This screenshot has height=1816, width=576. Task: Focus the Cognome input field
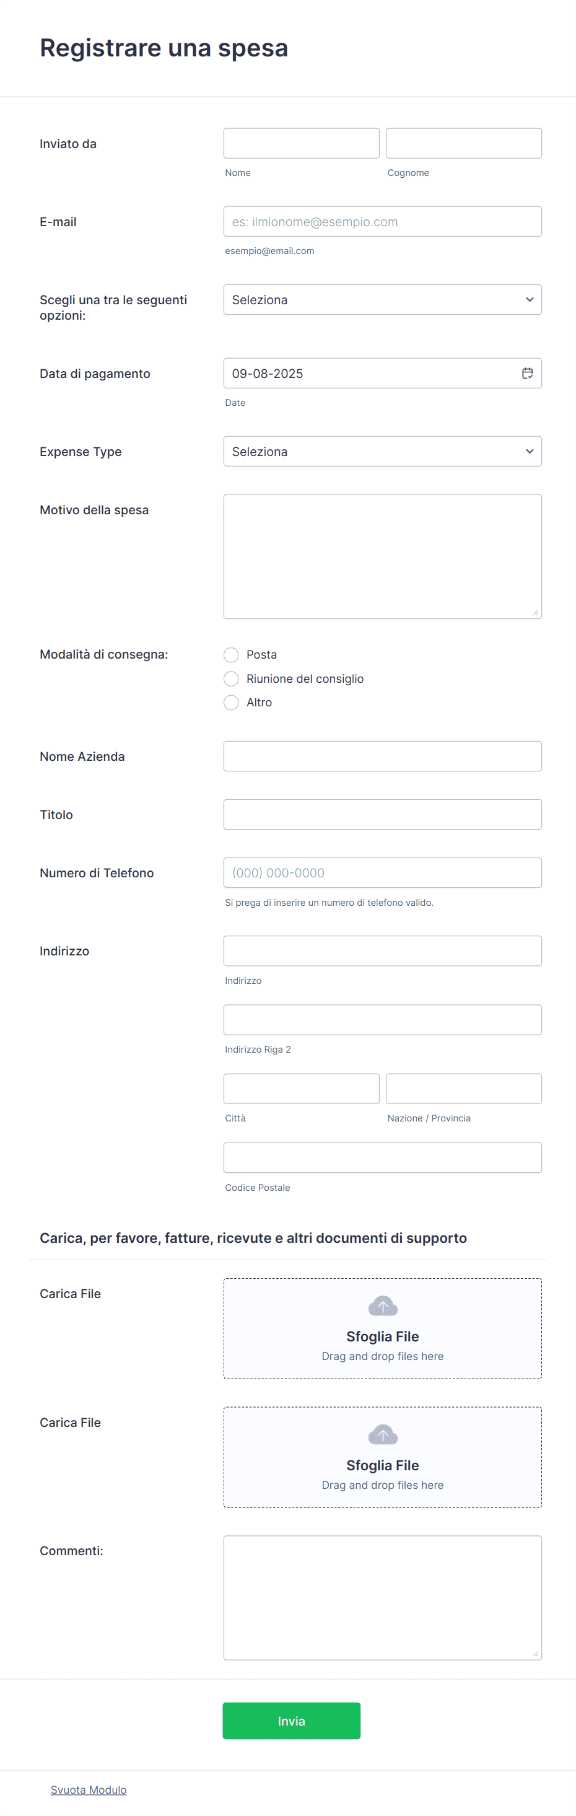point(464,143)
